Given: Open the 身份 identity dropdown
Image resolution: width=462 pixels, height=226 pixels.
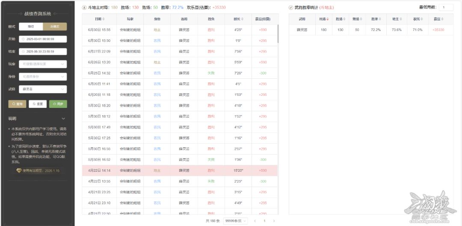Looking at the screenshot, I should [x=43, y=77].
